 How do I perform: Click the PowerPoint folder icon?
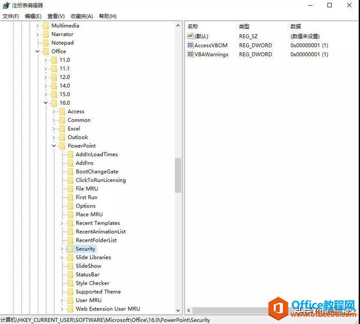pyautogui.click(x=62, y=146)
